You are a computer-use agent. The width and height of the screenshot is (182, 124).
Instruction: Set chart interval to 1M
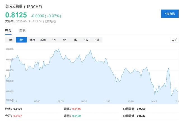click(97, 40)
